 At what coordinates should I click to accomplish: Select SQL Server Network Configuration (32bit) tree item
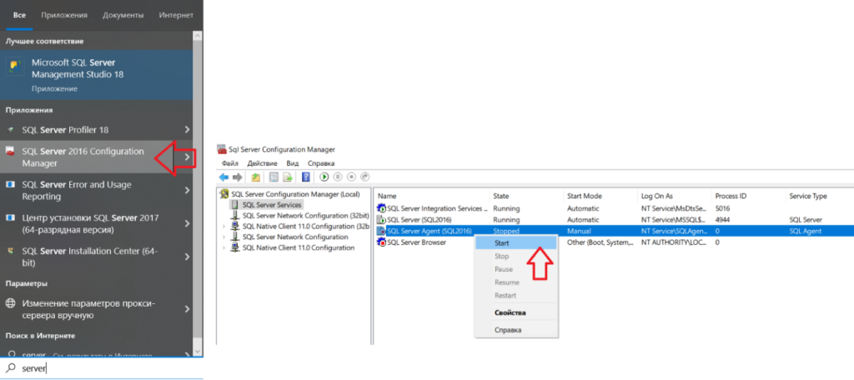click(x=305, y=216)
